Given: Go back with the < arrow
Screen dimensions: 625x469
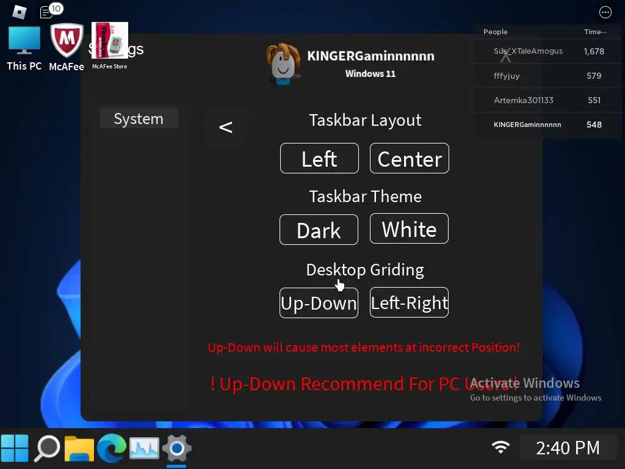Looking at the screenshot, I should (x=226, y=127).
